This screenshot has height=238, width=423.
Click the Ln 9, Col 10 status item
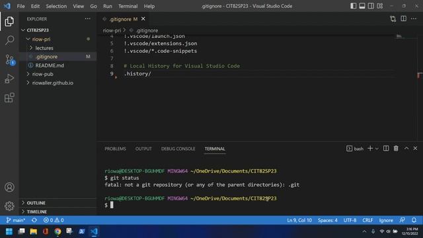click(x=299, y=220)
